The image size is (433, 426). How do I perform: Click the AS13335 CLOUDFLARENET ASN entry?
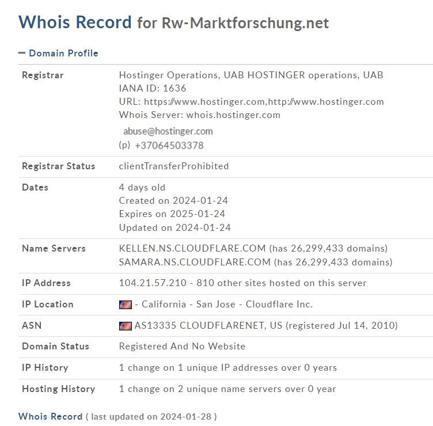coord(266,325)
